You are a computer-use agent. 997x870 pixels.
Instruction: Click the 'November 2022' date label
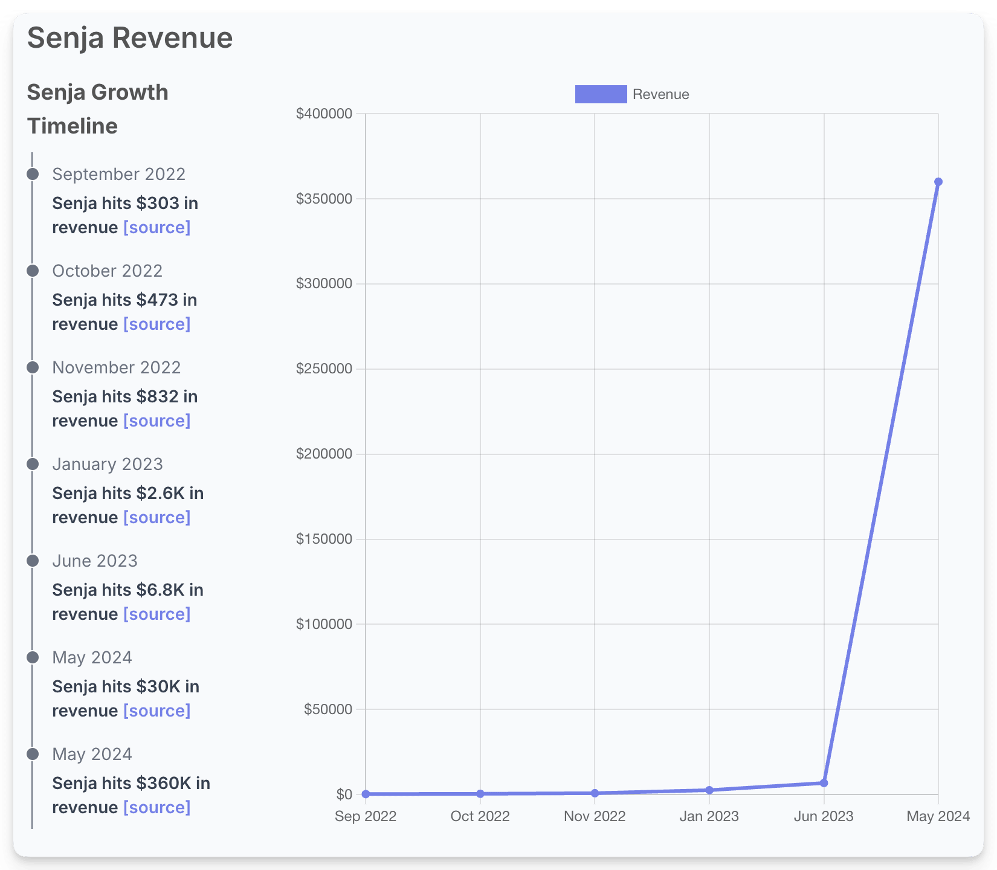(117, 367)
